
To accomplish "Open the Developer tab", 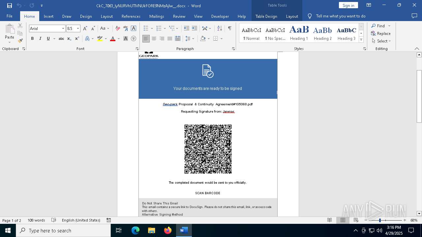I will point(220,16).
